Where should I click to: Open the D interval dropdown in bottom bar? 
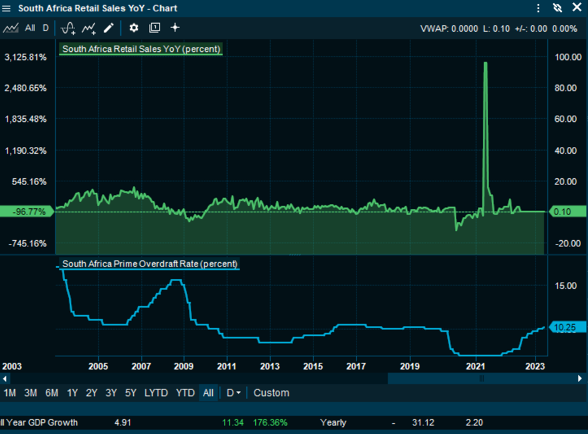pos(233,393)
